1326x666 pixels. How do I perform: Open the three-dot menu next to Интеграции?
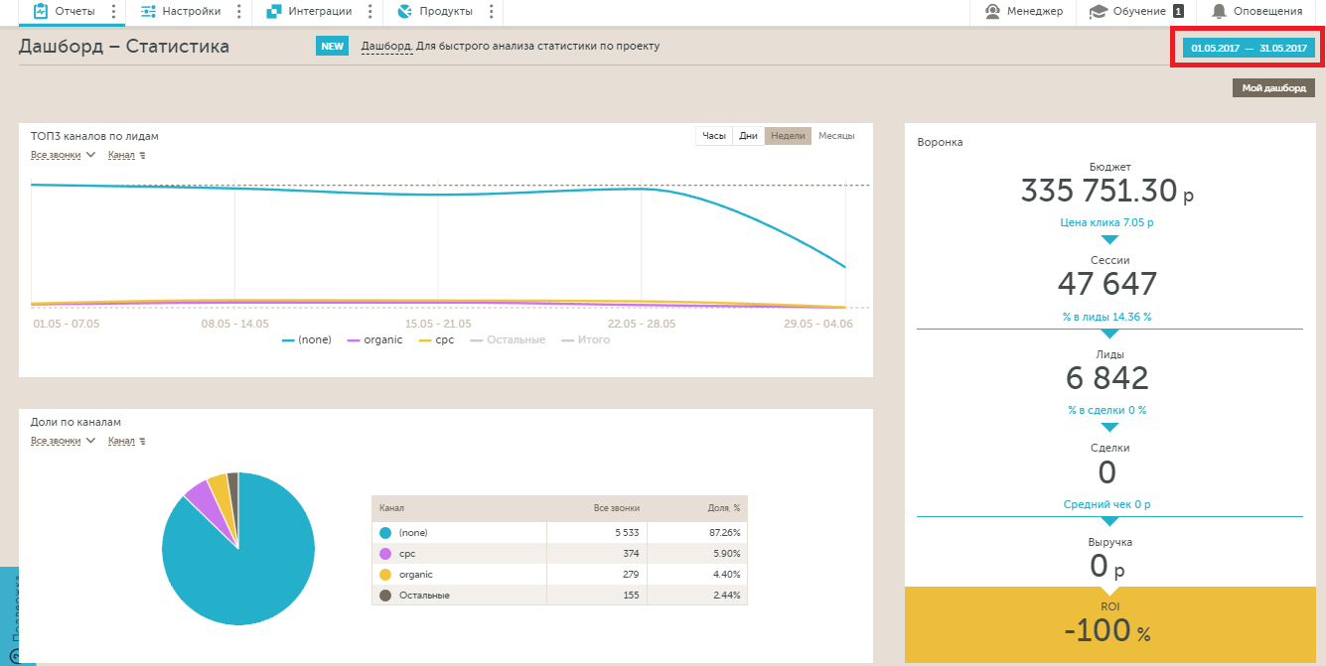pos(369,12)
